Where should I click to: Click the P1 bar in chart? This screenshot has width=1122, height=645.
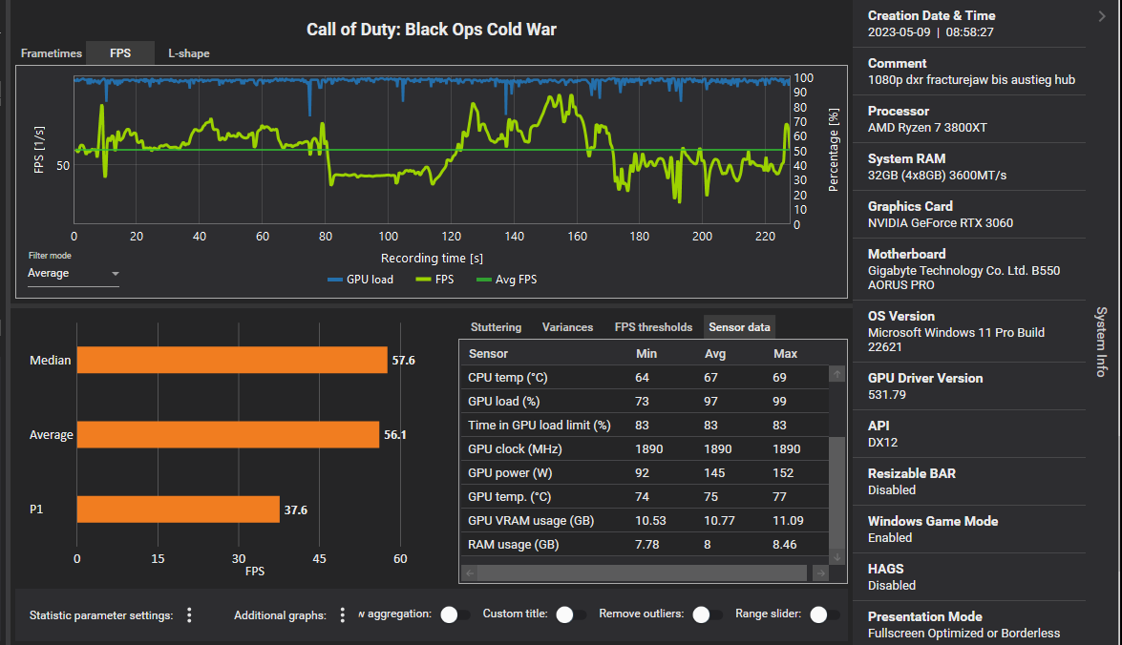[x=179, y=510]
